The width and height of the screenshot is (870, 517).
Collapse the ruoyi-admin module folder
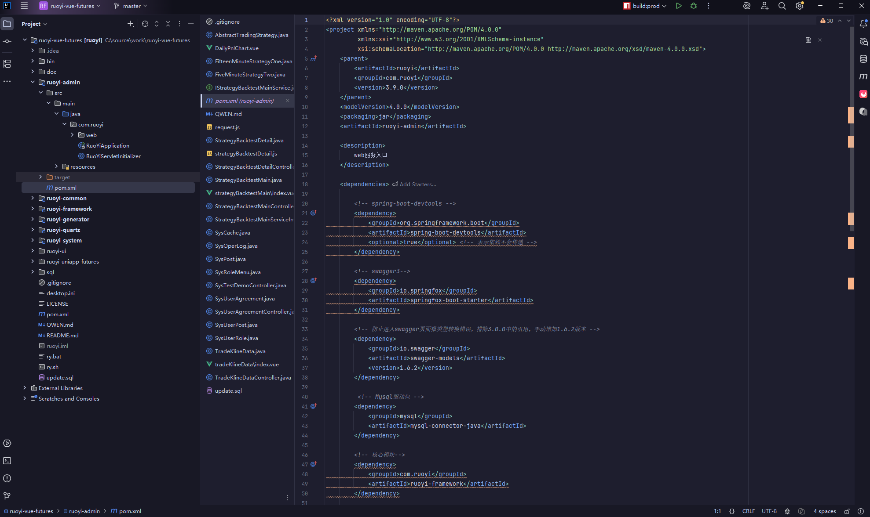33,82
